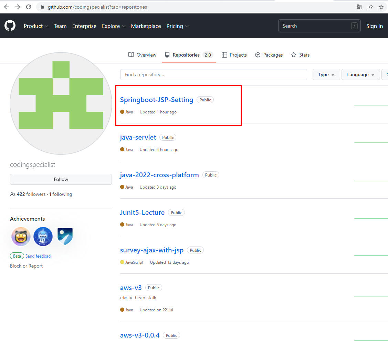The image size is (388, 341).
Task: Click the browser address bar URL
Action: point(97,7)
